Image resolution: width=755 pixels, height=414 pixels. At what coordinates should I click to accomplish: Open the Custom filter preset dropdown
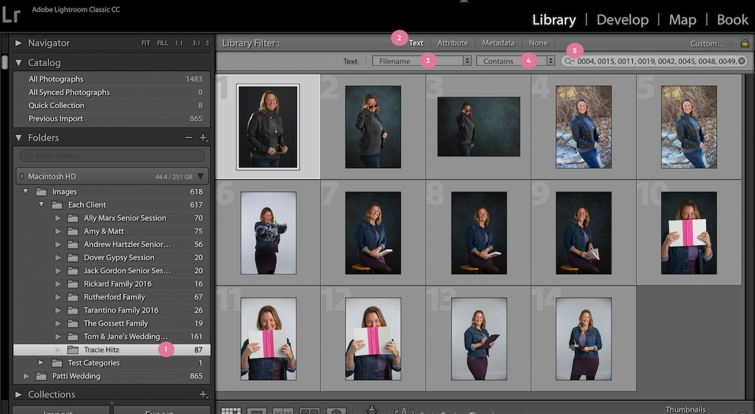point(712,43)
